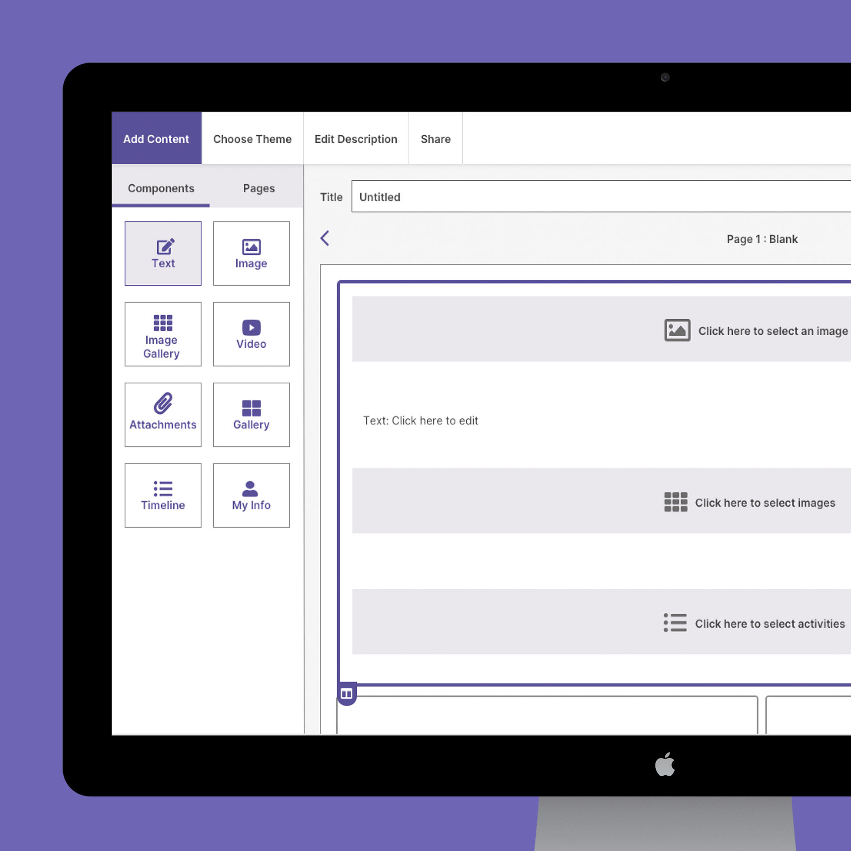Image resolution: width=851 pixels, height=851 pixels.
Task: Add a Video component
Action: click(251, 334)
